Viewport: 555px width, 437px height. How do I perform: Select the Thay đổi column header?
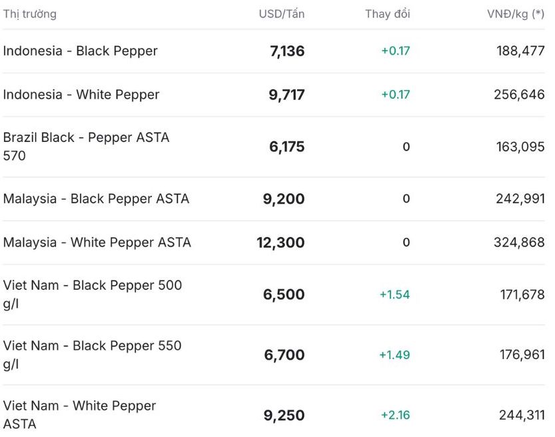click(387, 14)
